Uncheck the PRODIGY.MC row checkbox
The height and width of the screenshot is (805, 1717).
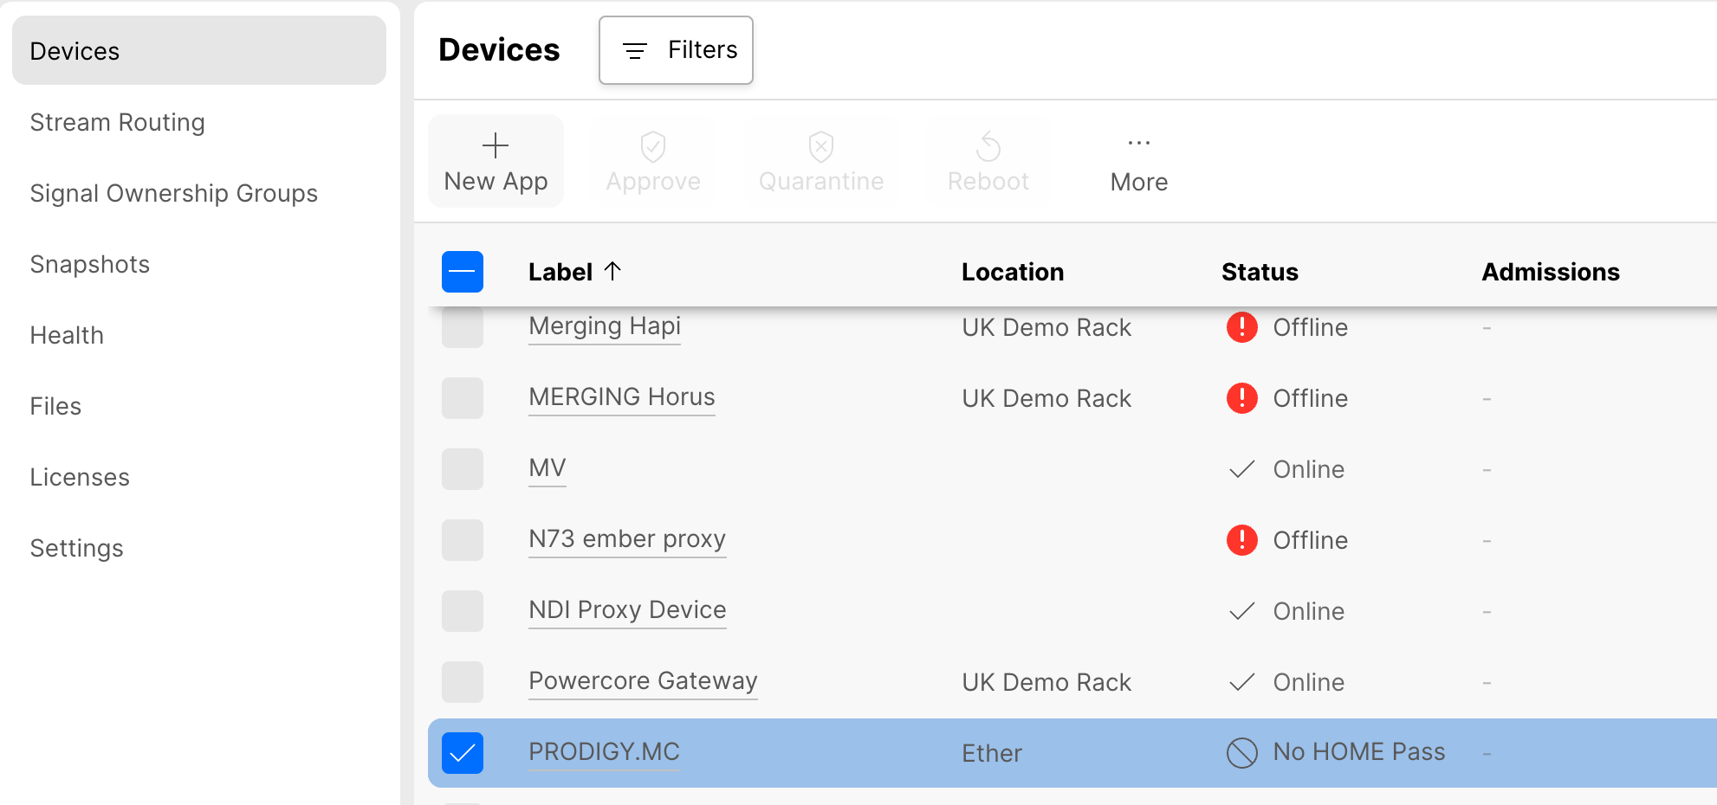(x=463, y=752)
